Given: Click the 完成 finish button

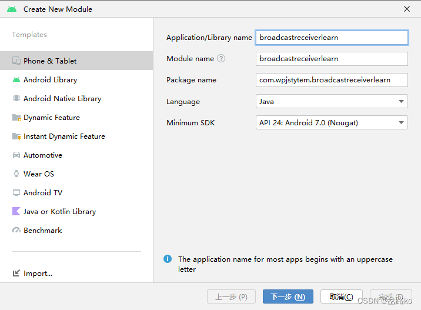Looking at the screenshot, I should point(390,296).
